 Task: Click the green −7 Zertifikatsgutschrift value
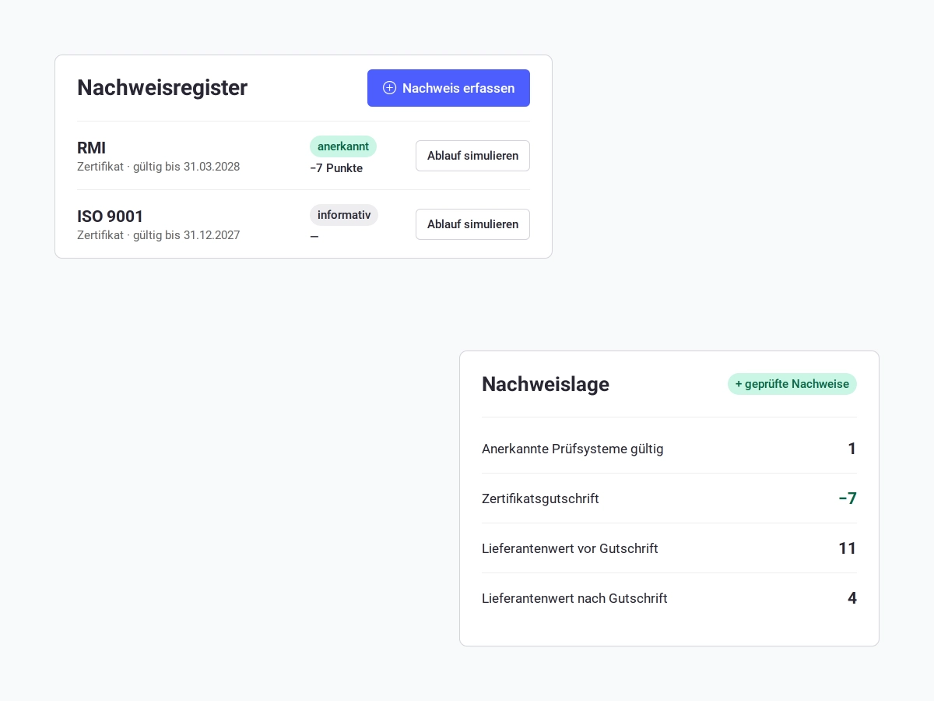848,498
